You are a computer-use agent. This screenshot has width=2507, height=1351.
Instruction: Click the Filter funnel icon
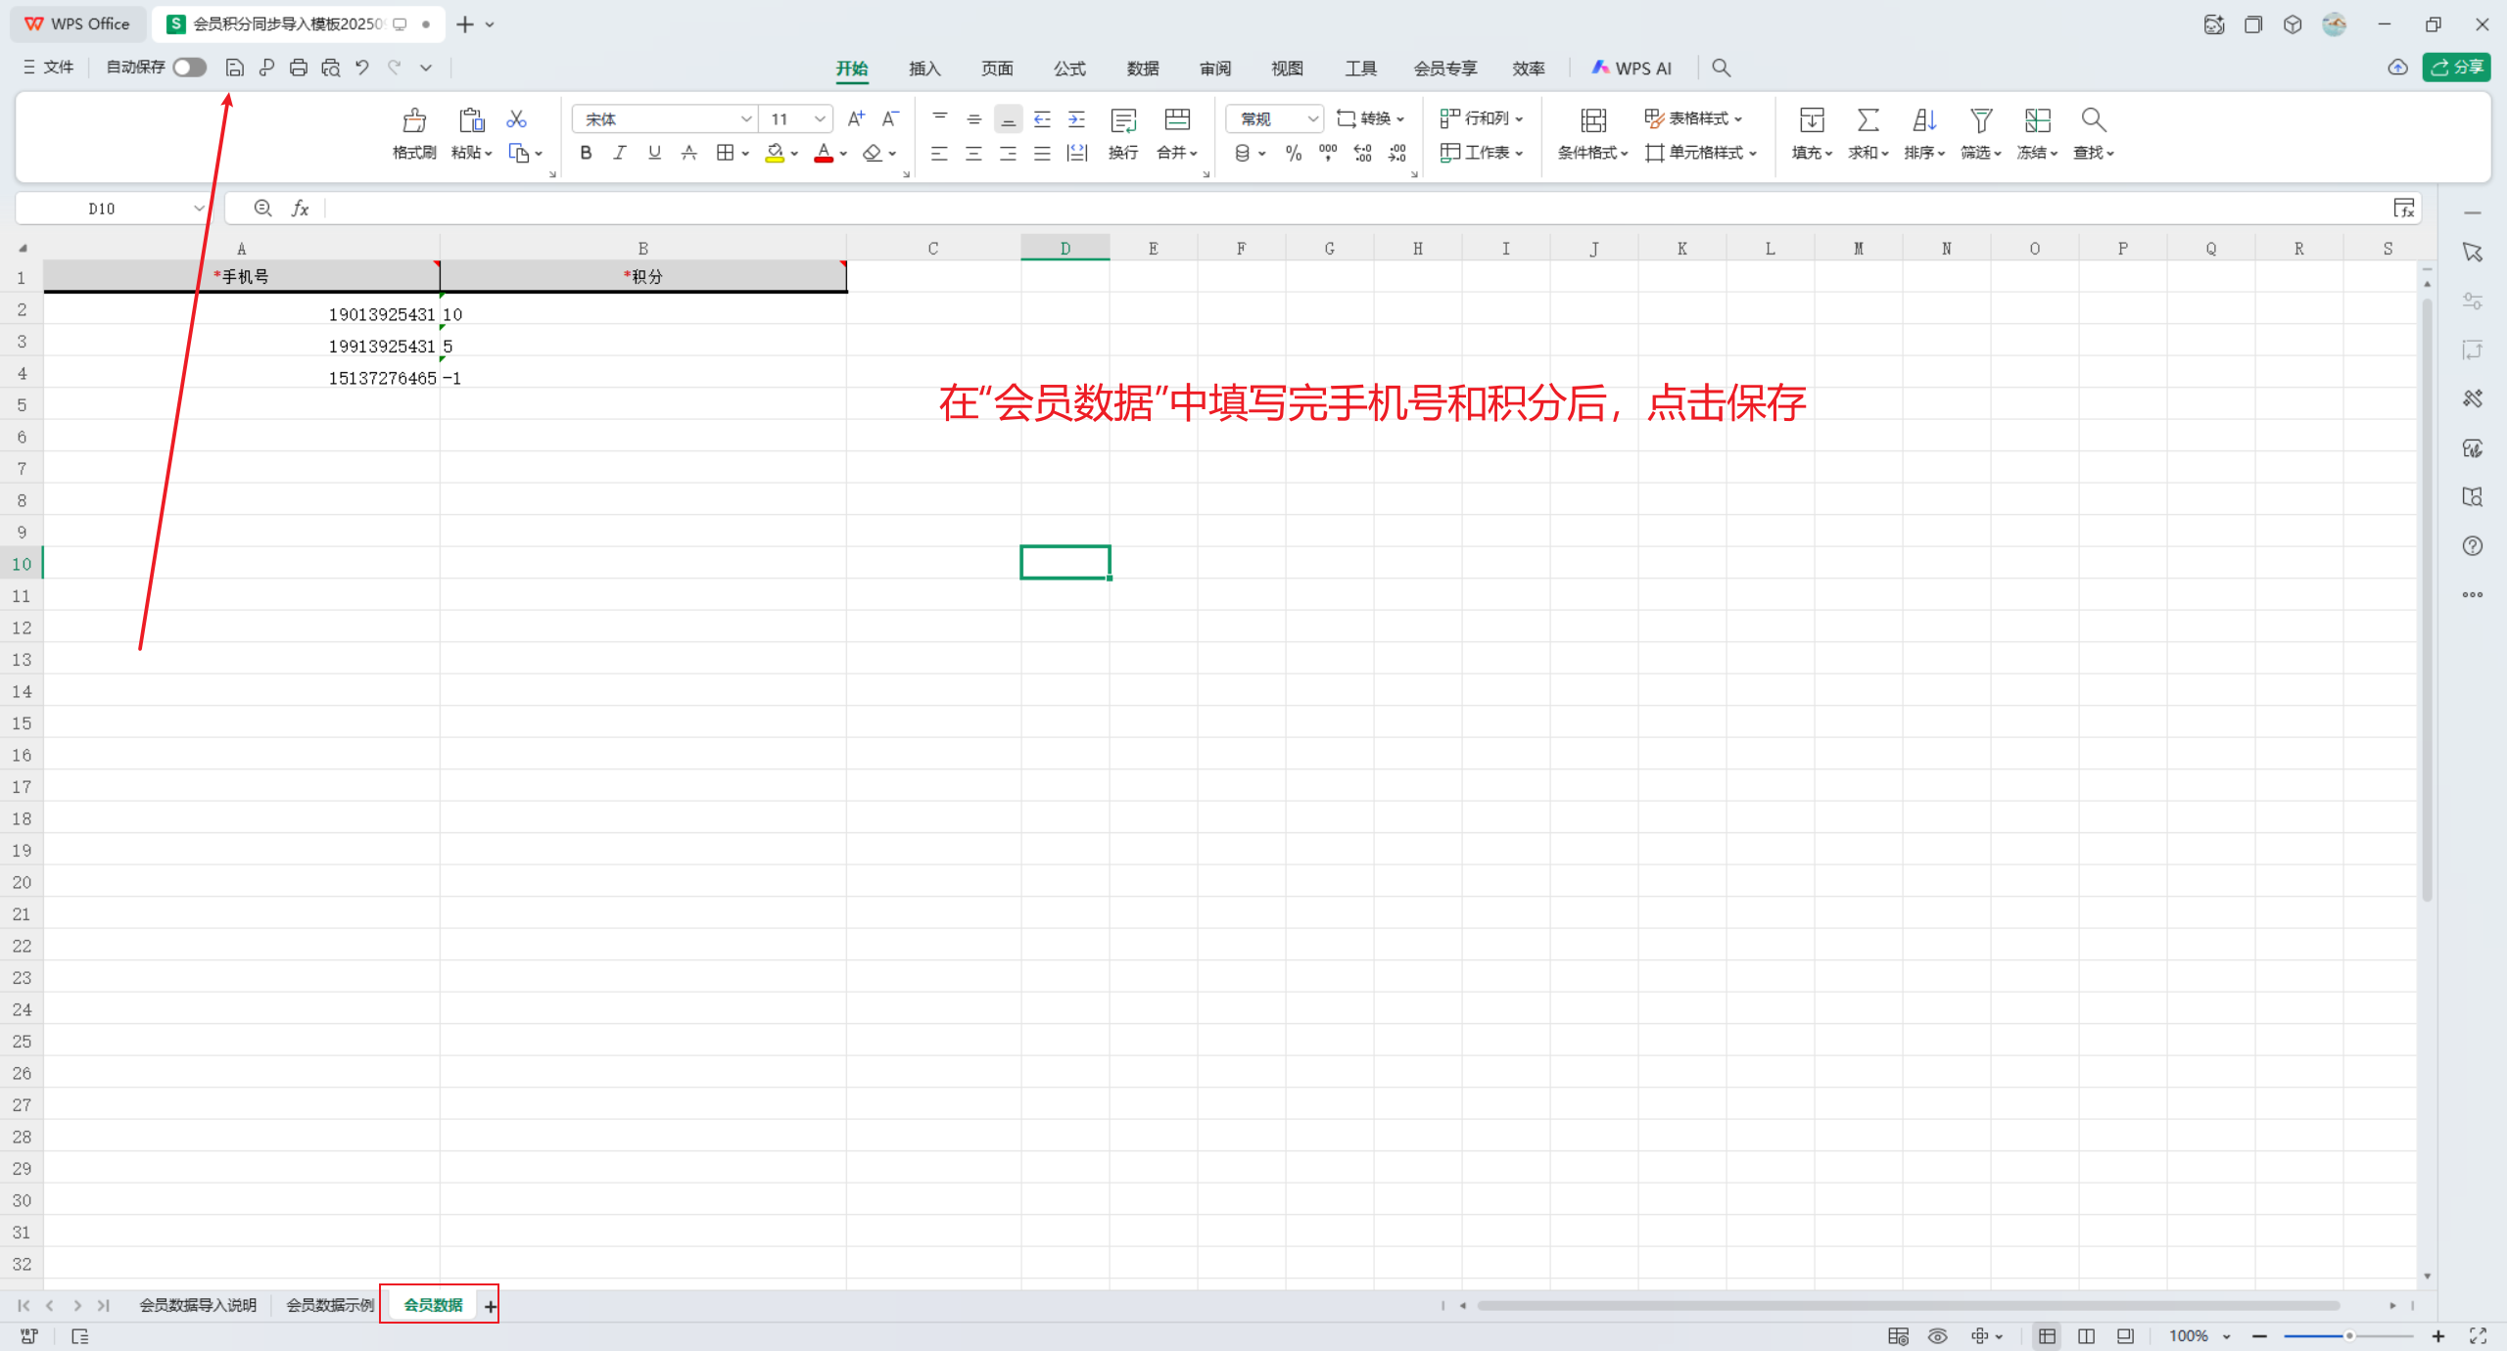1980,120
